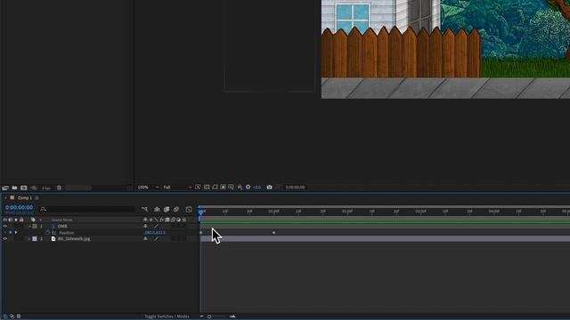
Task: Click the Video eye column header icon
Action: click(4, 220)
